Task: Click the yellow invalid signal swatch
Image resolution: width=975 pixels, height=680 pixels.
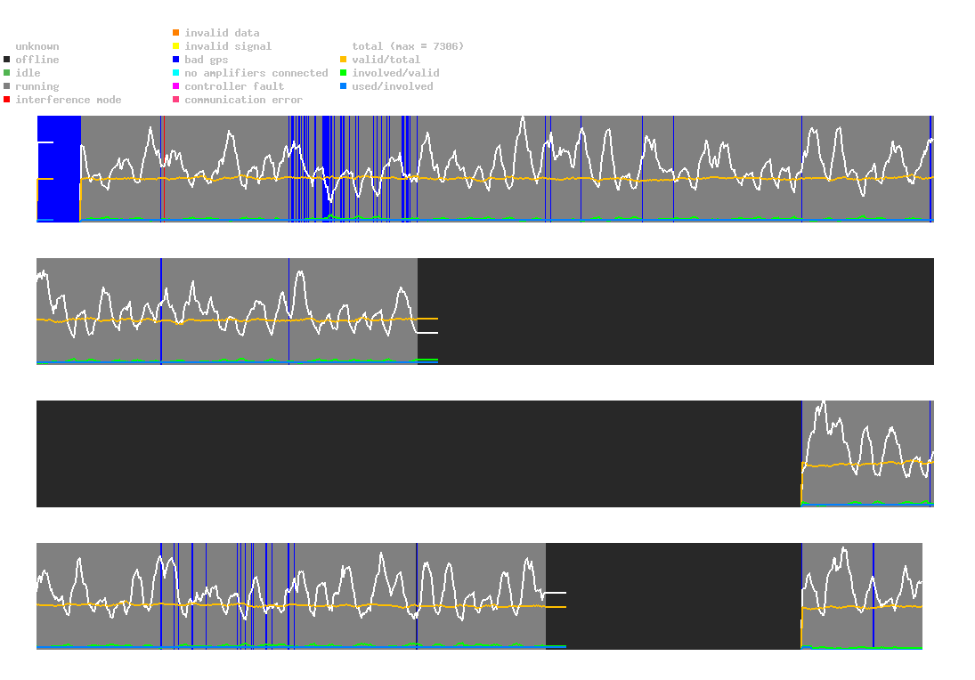Action: [x=175, y=46]
